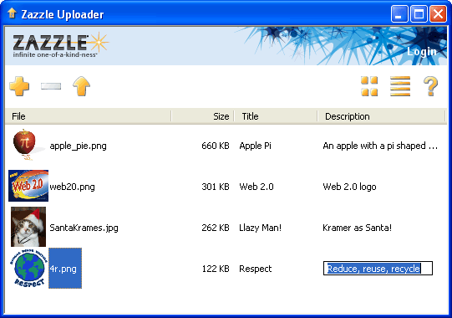Image resolution: width=452 pixels, height=318 pixels.
Task: Click the Respect title cell
Action: [256, 269]
